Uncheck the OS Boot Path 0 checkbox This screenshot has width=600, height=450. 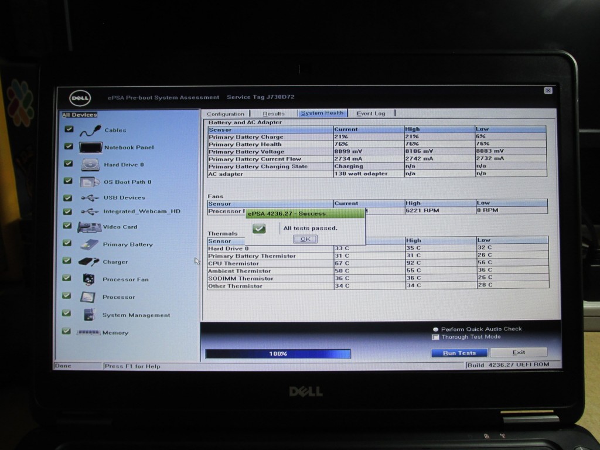pos(68,180)
